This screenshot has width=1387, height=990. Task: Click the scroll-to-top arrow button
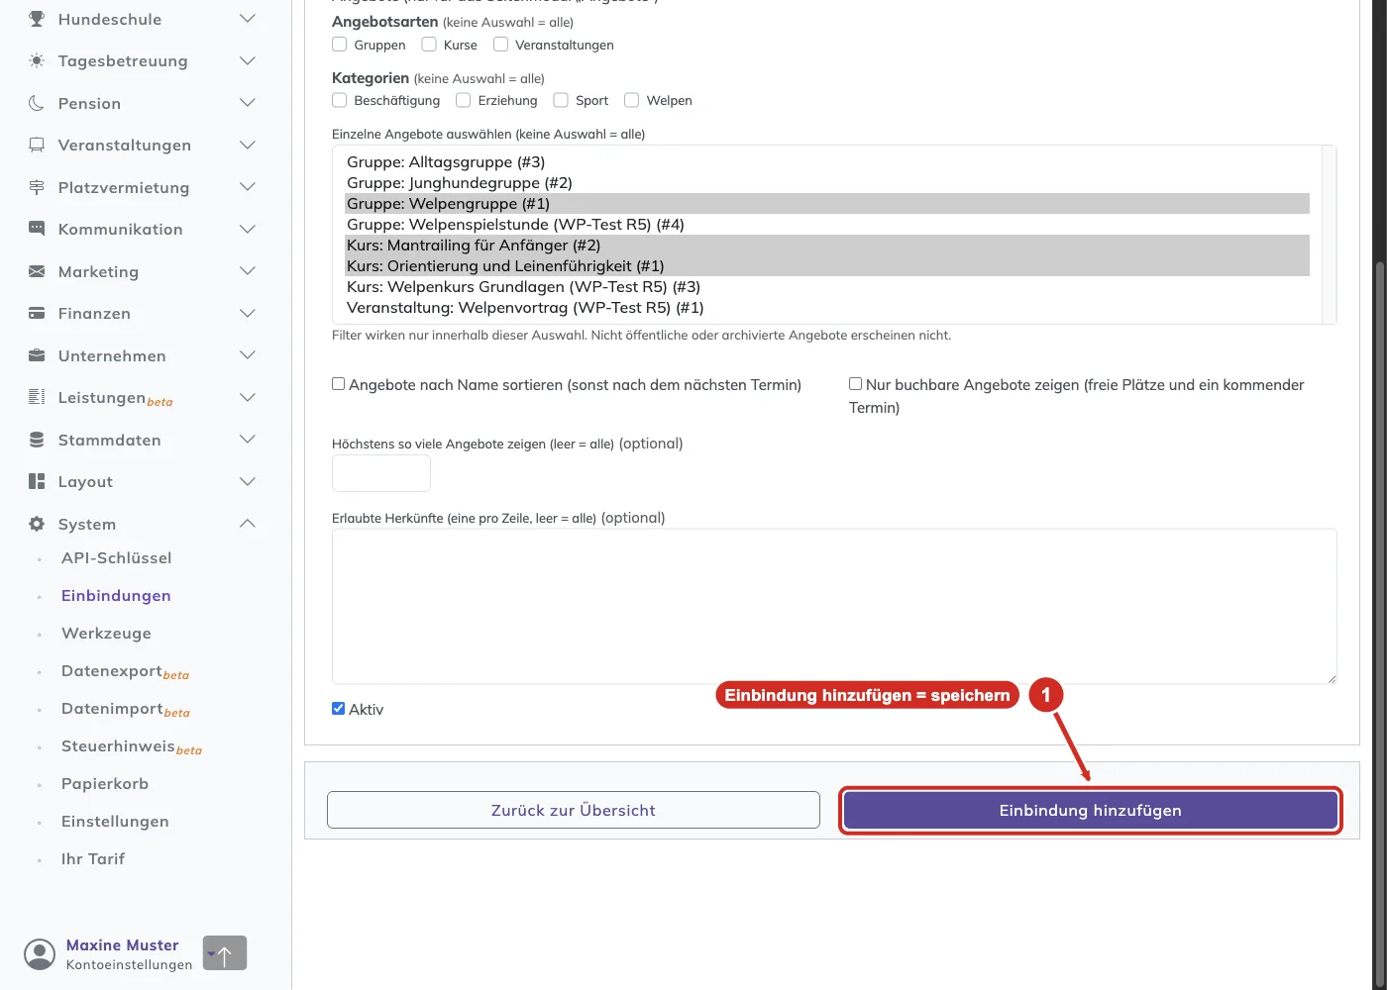225,952
